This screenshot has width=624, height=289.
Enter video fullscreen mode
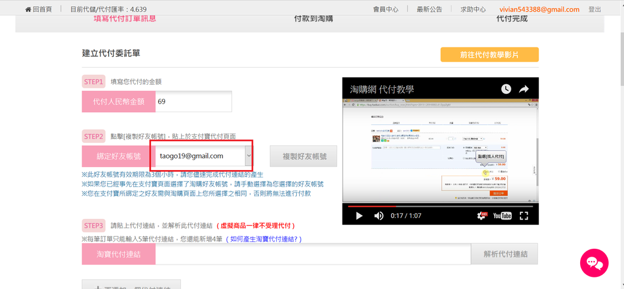coord(524,216)
